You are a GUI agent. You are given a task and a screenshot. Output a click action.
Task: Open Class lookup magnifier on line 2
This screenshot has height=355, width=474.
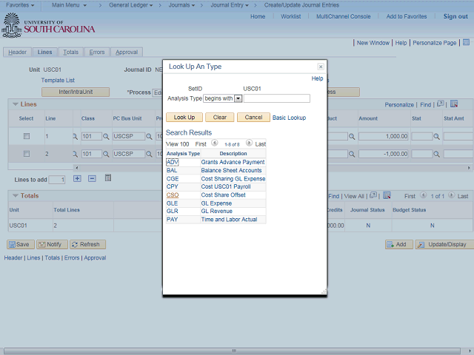106,154
